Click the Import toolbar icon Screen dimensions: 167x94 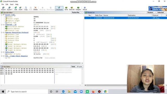coord(3,8)
